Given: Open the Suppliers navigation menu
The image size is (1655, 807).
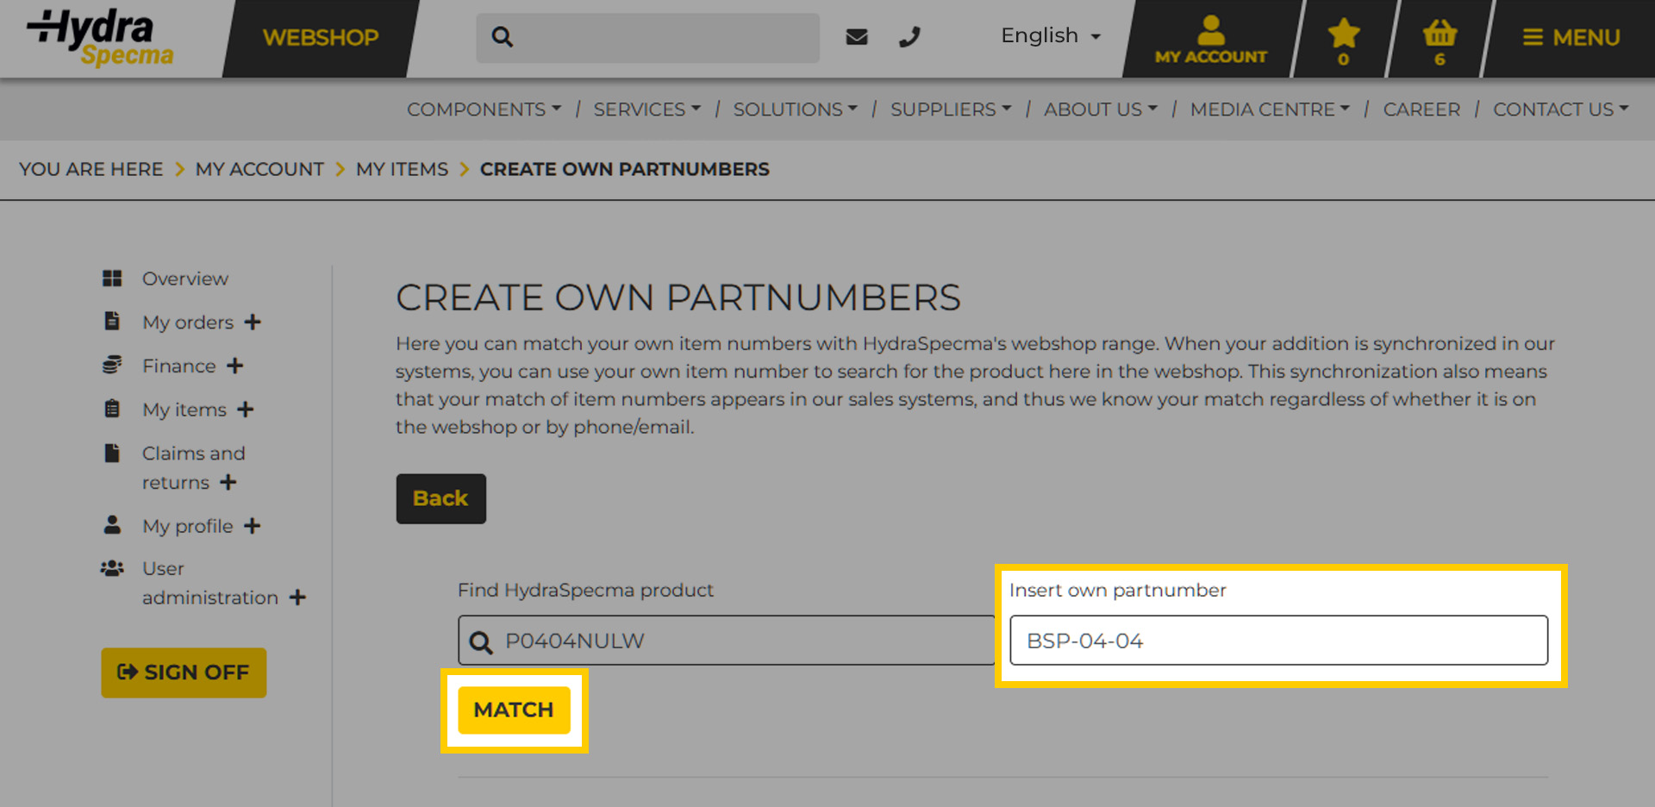Looking at the screenshot, I should click(x=950, y=109).
